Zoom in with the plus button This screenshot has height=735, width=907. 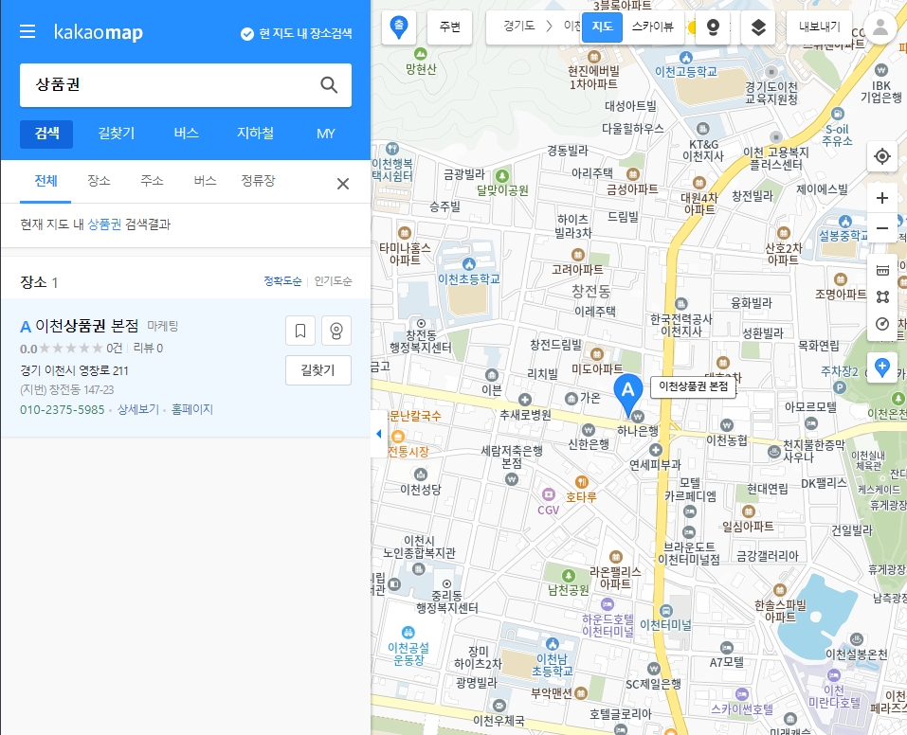881,198
